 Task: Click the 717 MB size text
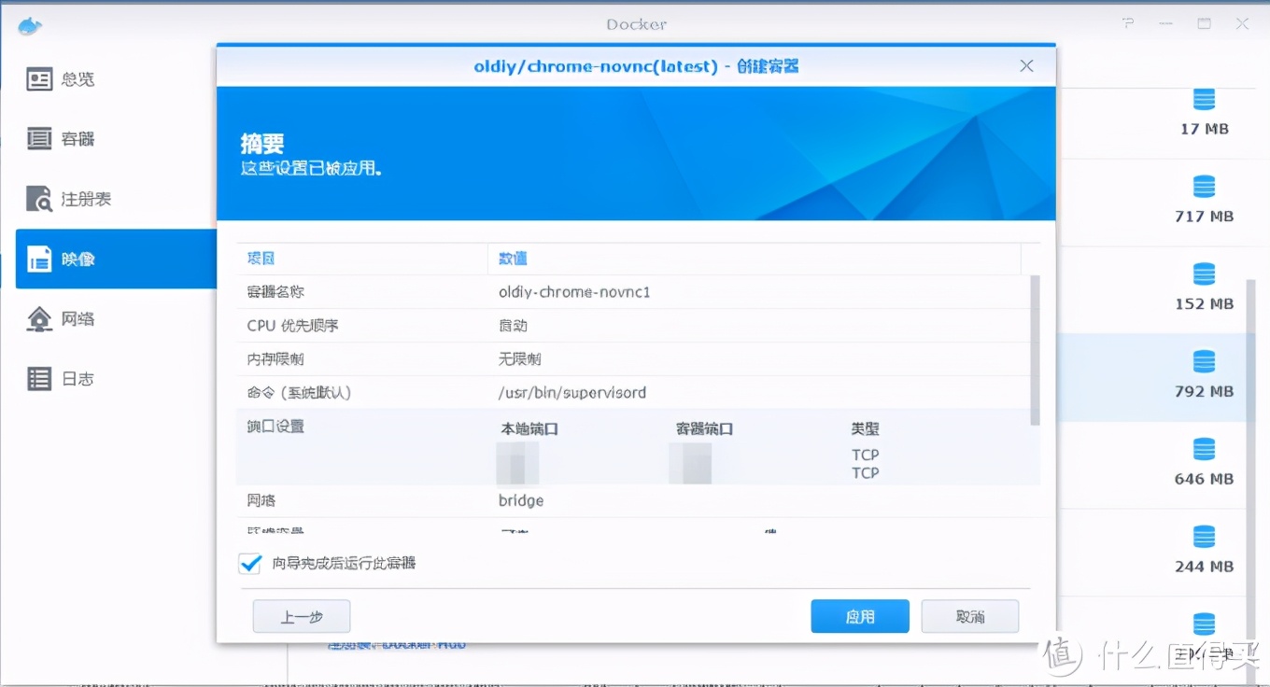pos(1205,217)
